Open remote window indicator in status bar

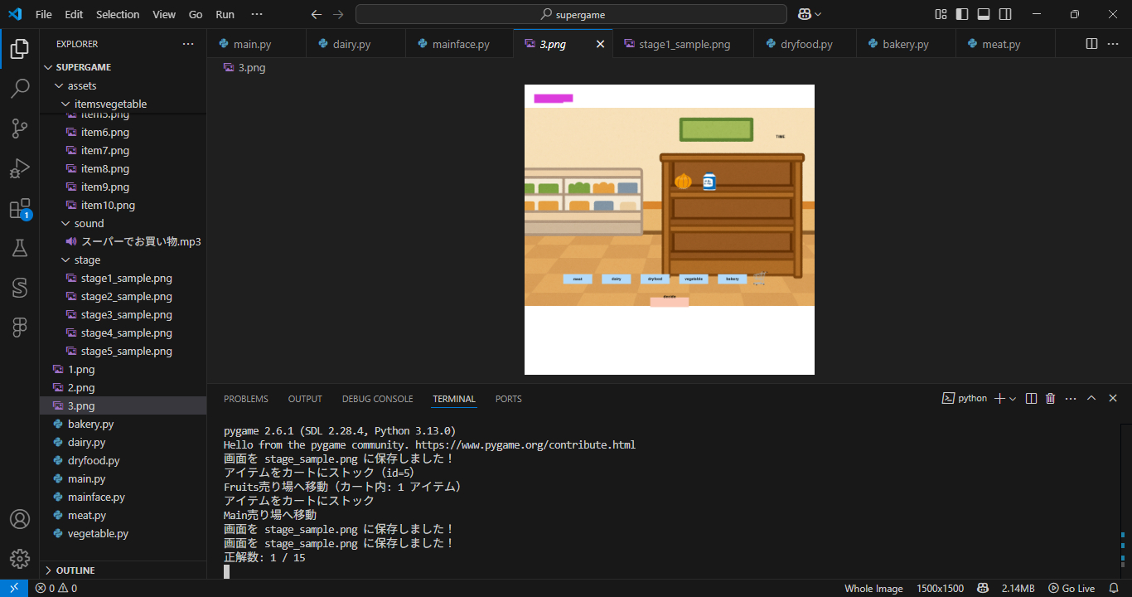14,589
